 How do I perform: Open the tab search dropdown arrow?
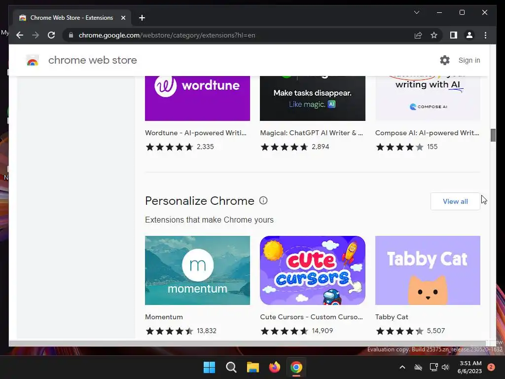pyautogui.click(x=416, y=12)
